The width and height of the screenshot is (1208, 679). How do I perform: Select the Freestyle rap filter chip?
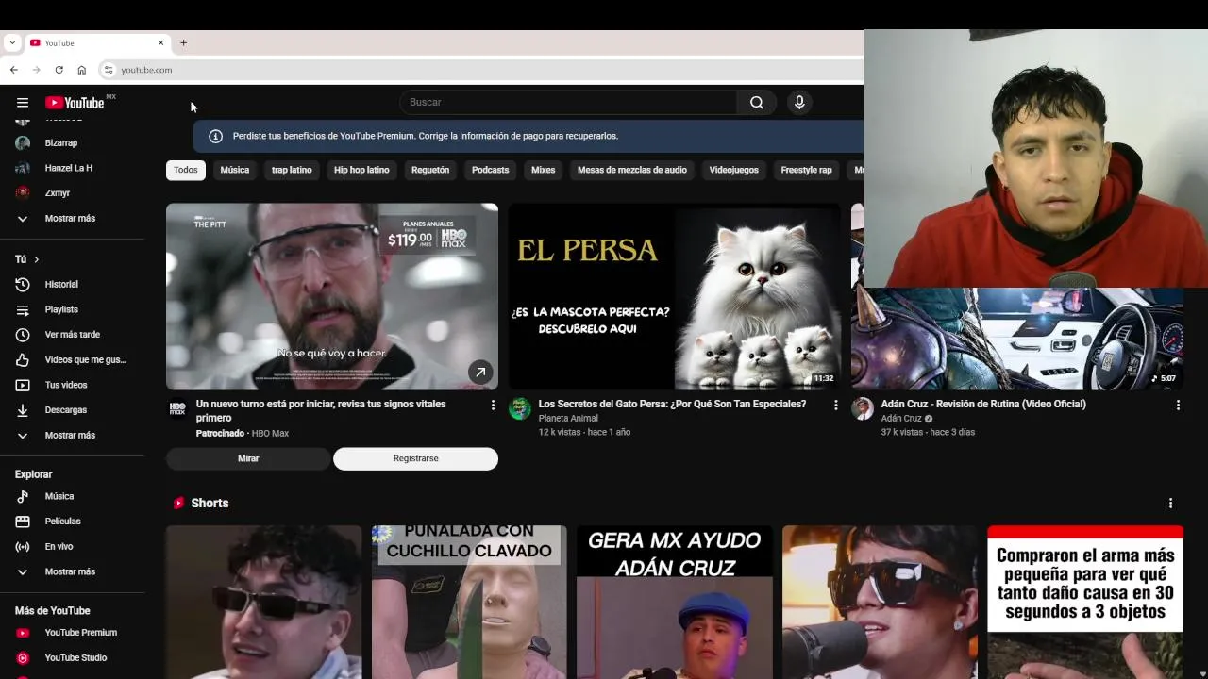point(806,170)
